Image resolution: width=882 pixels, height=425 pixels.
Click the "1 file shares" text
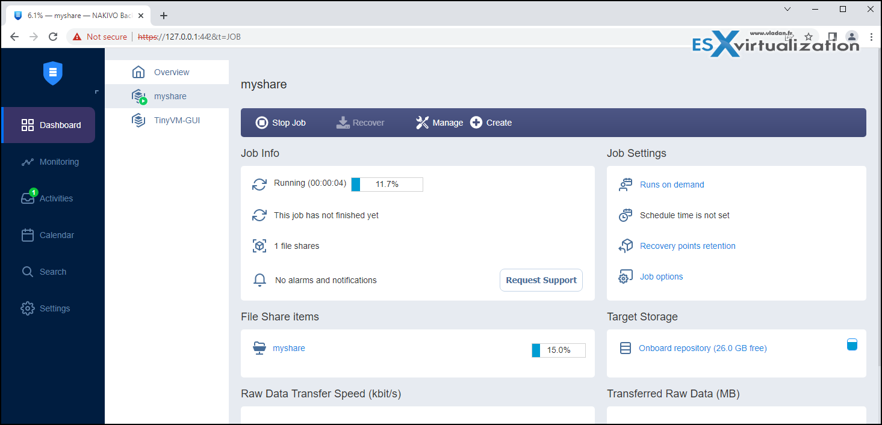pyautogui.click(x=297, y=246)
